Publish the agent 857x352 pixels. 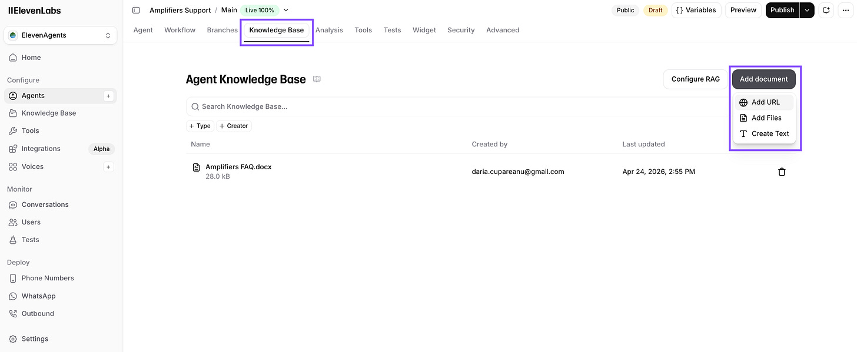click(x=782, y=10)
